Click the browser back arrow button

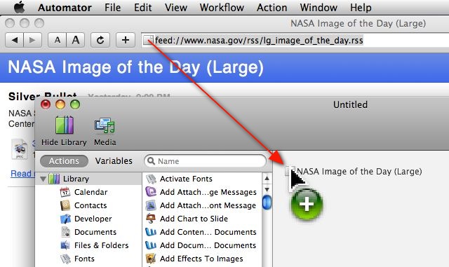pos(14,40)
